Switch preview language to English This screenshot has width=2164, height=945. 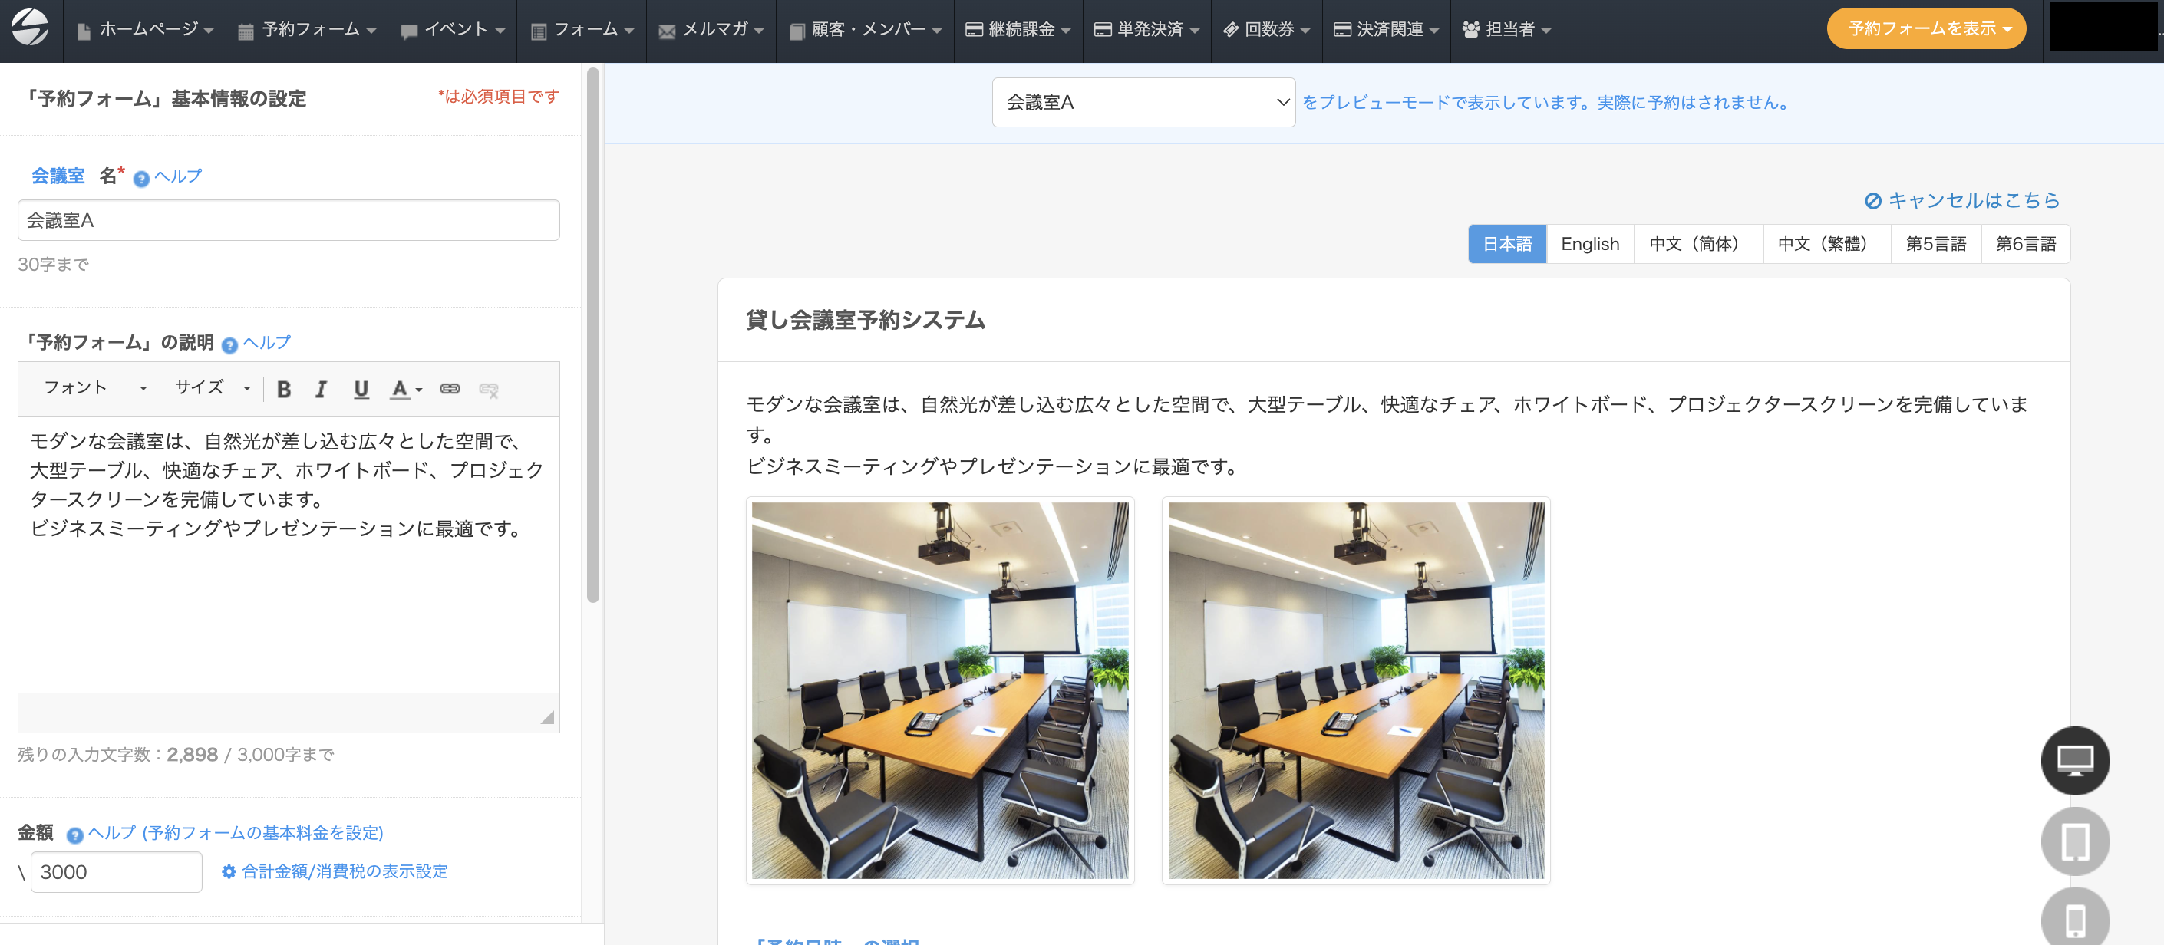coord(1589,244)
